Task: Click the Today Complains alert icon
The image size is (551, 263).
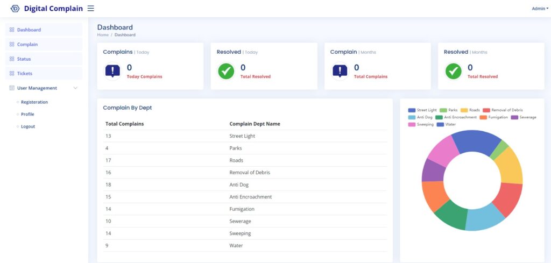Action: point(112,72)
